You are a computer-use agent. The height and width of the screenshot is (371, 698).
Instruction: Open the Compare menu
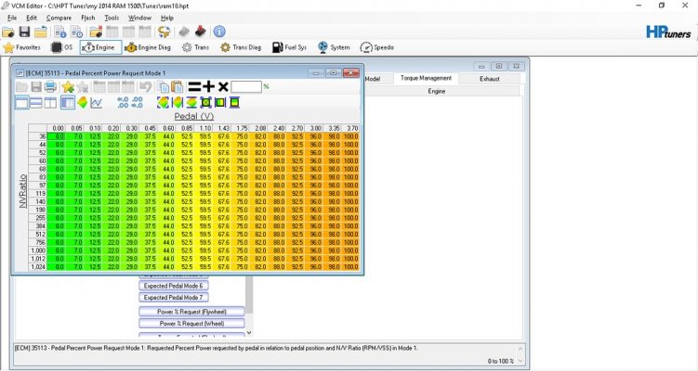coord(59,18)
